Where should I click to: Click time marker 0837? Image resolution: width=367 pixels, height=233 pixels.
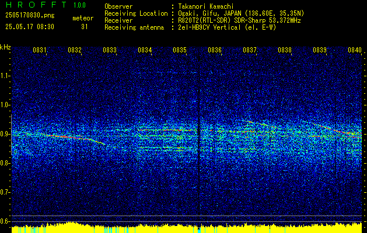[250, 50]
